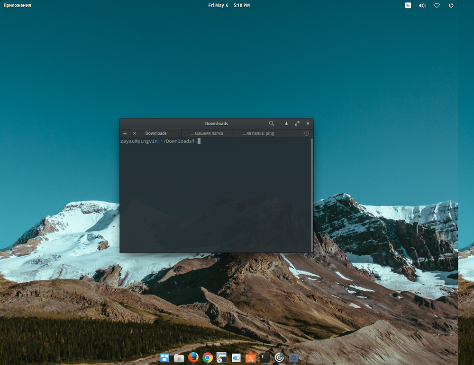Launch Firefox from the dock
Screen dimensions: 474x365
(193, 357)
